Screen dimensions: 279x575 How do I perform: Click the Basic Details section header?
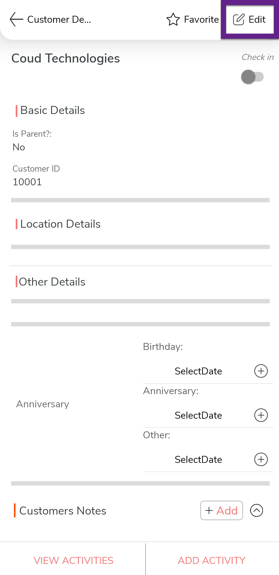(52, 110)
